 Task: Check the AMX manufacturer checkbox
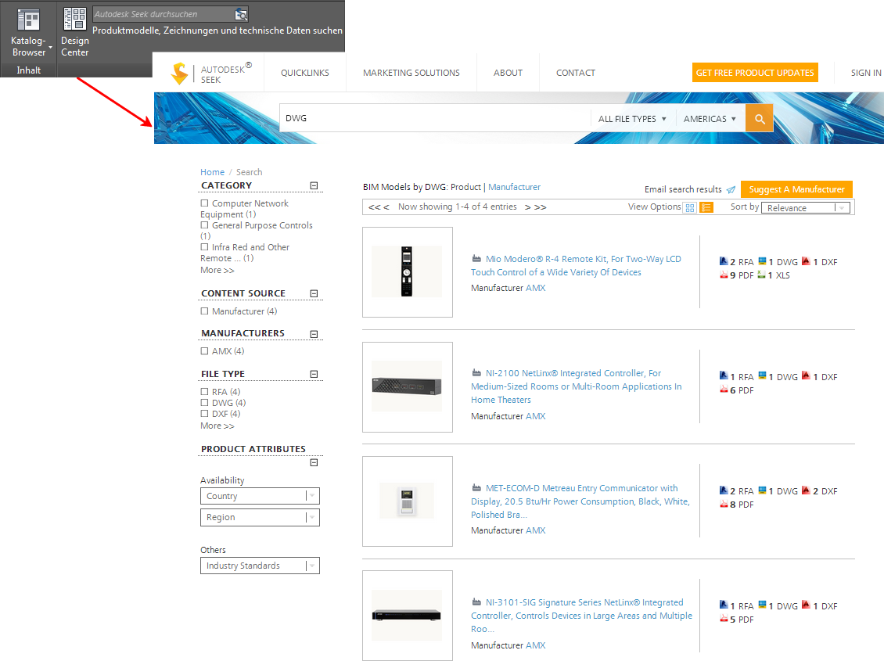(205, 351)
